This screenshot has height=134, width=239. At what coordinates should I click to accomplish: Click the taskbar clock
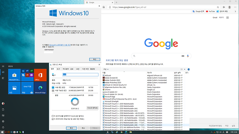[233, 132]
